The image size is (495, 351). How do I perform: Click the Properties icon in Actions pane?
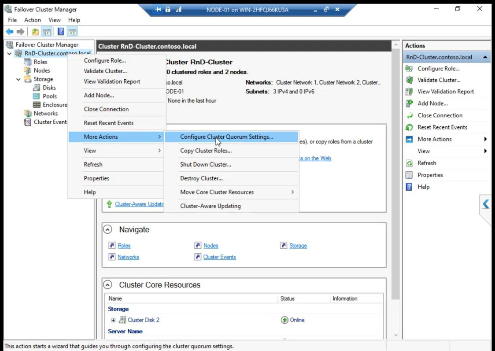[x=409, y=175]
